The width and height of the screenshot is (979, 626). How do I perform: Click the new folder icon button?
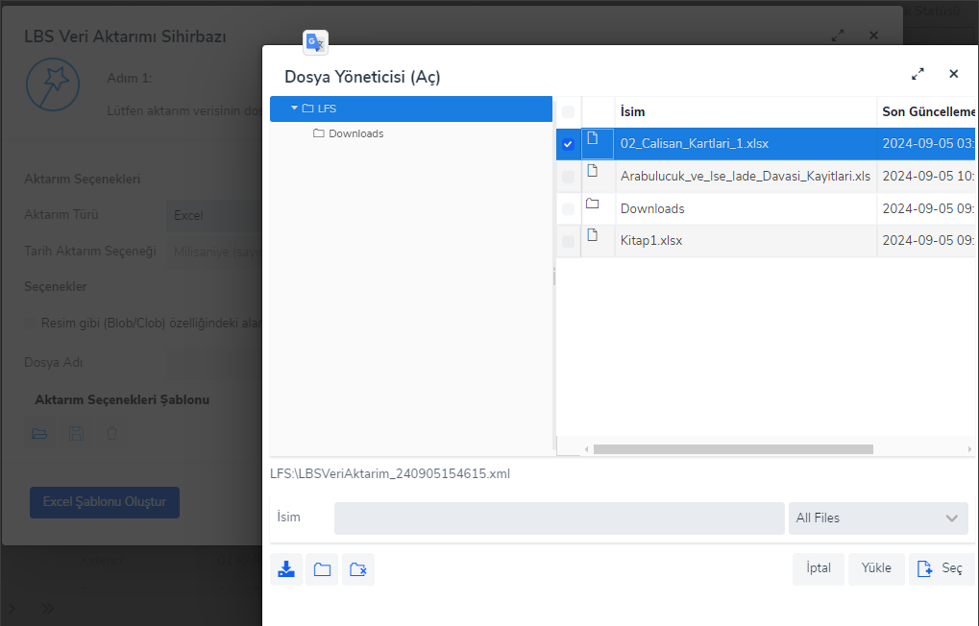tap(322, 569)
